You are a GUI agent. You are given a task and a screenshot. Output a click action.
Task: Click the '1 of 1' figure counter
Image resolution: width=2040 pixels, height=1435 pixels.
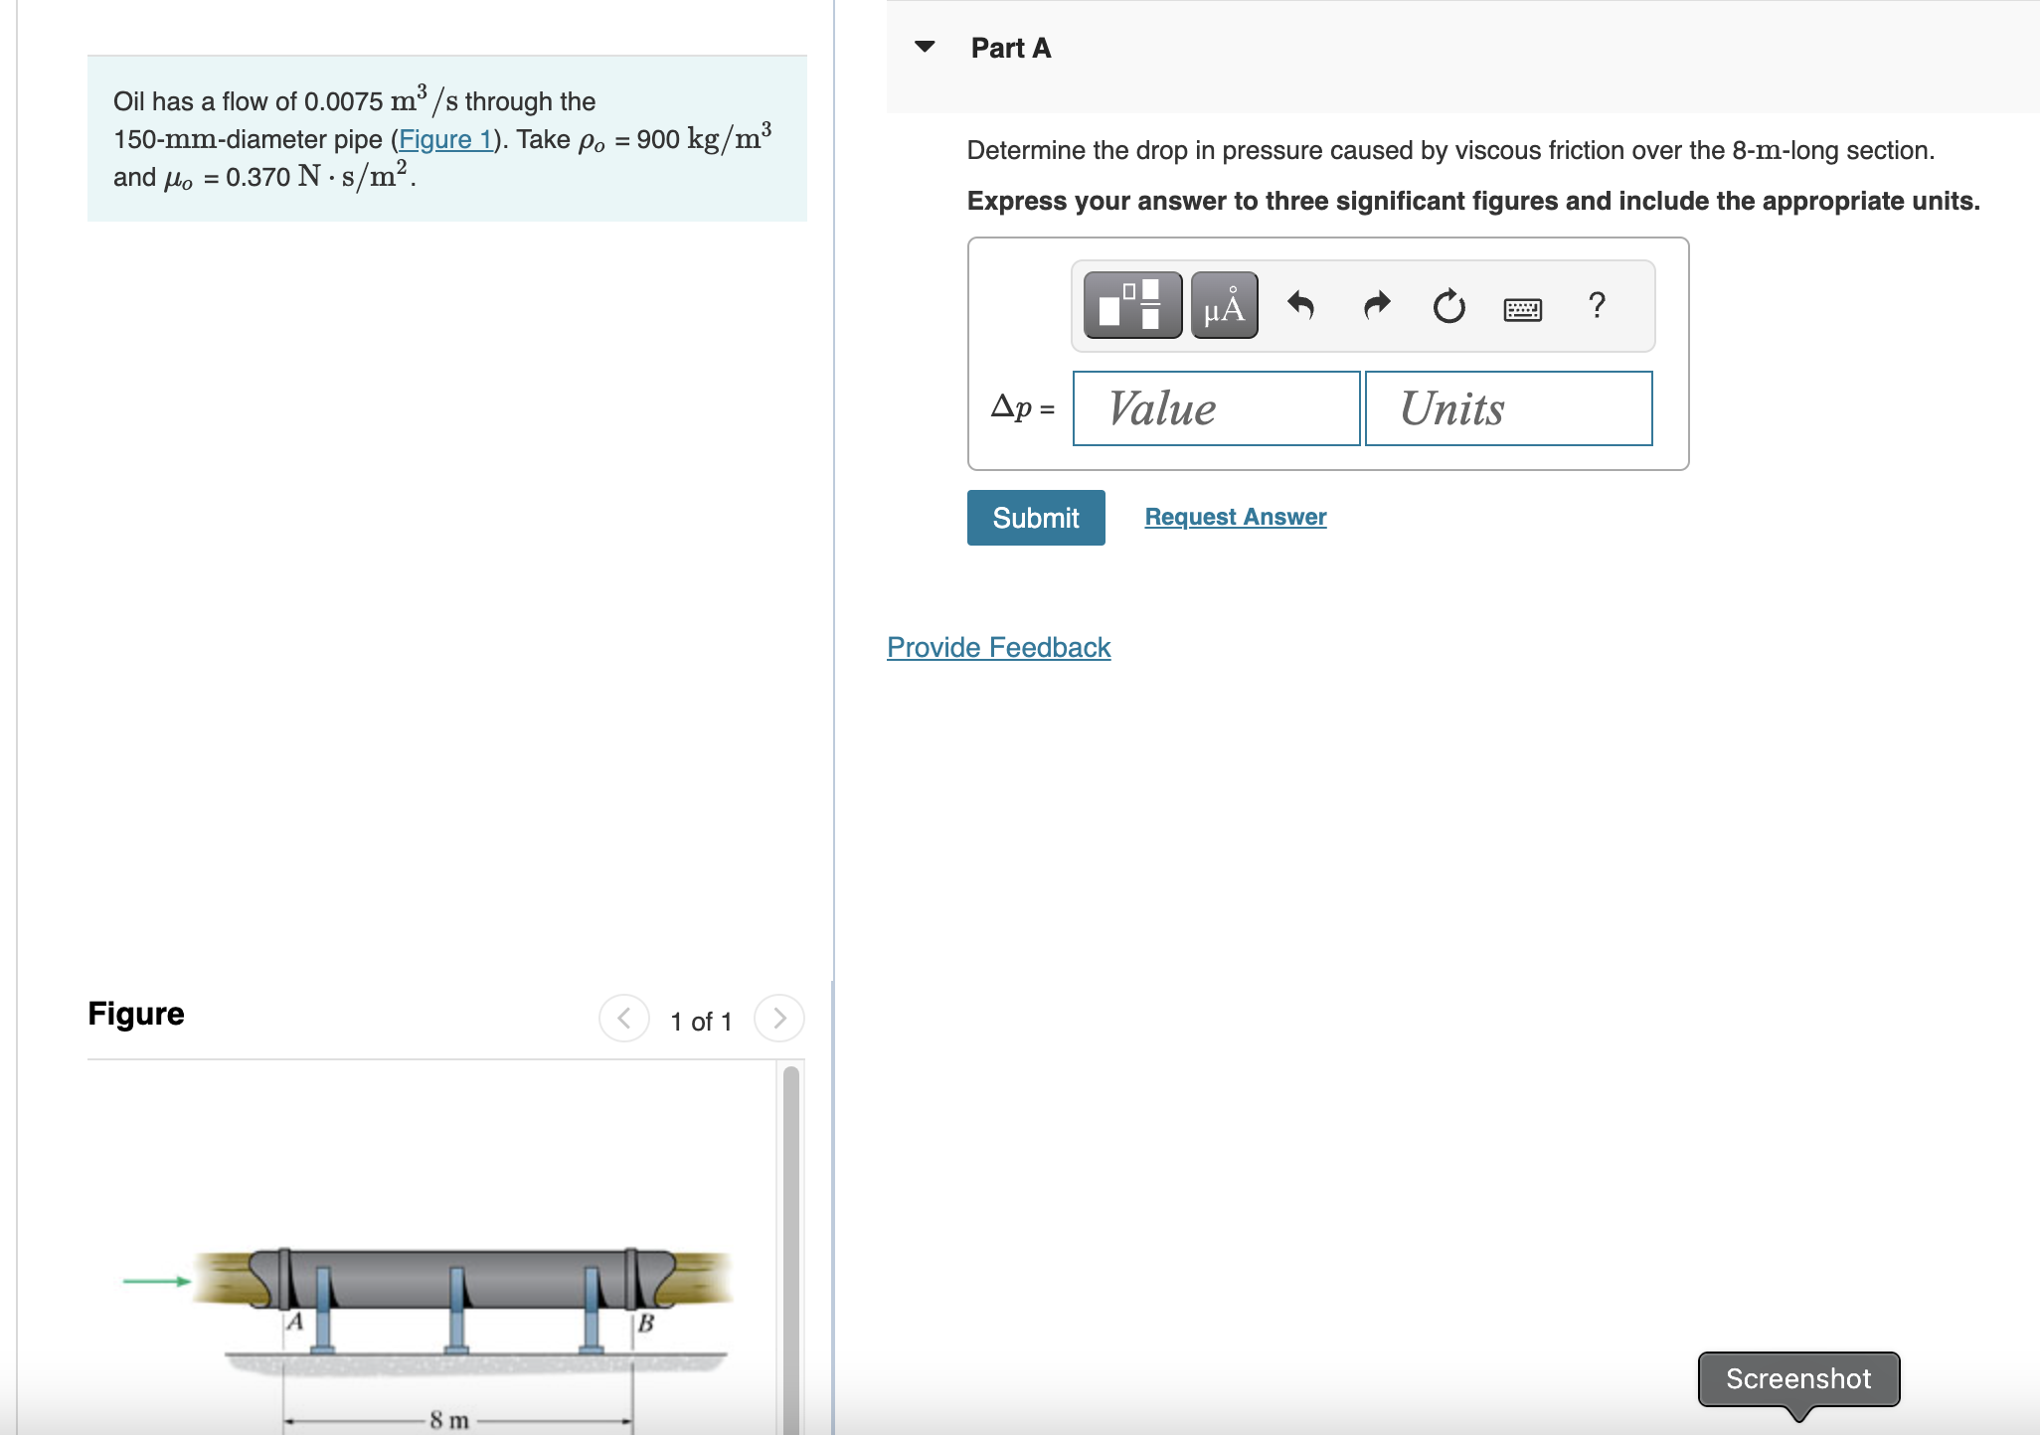click(701, 1022)
